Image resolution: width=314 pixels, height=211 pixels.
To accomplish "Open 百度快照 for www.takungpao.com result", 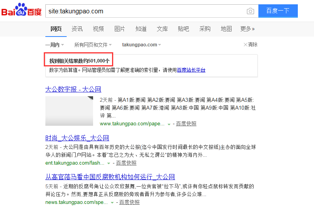I will coord(186,124).
